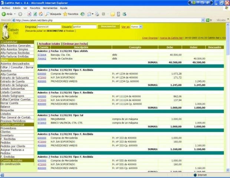Open account link 572004
This screenshot has height=178, width=230.
[42, 55]
